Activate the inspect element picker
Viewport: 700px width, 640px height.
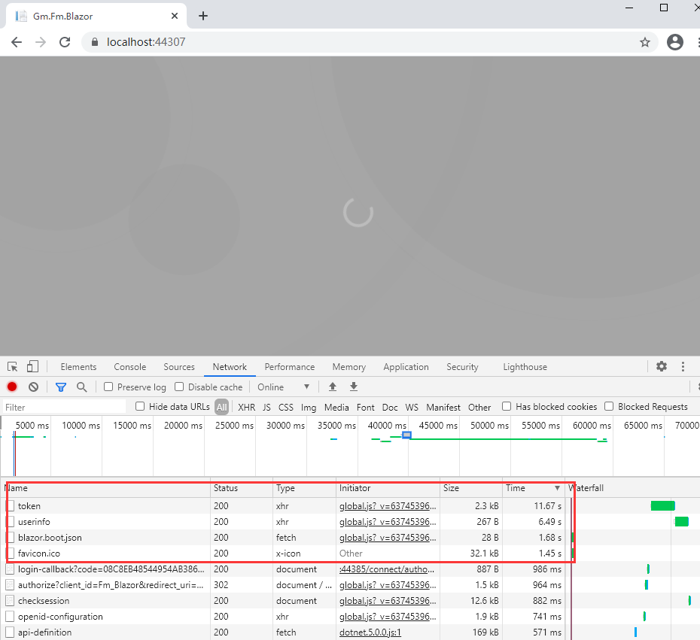coord(13,366)
